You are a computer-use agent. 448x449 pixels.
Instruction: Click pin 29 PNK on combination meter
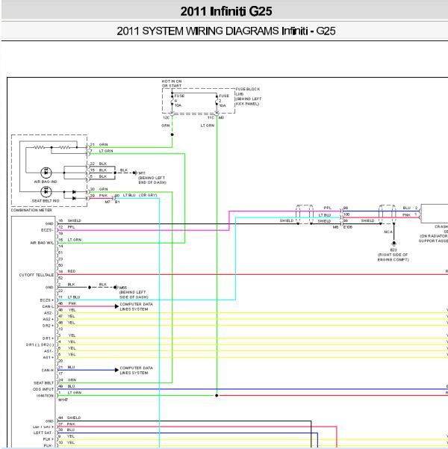pyautogui.click(x=99, y=196)
